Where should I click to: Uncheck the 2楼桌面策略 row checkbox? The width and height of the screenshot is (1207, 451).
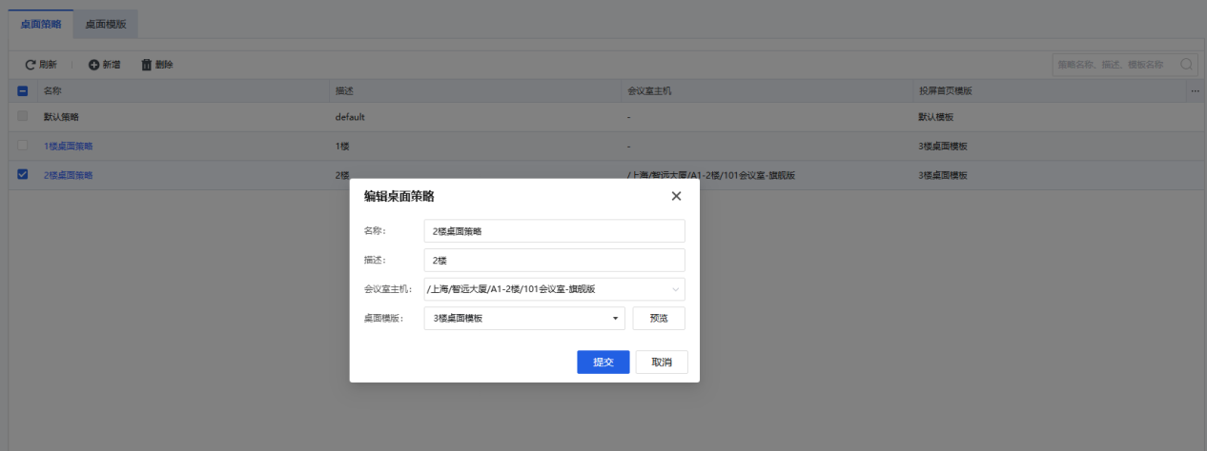click(x=24, y=174)
